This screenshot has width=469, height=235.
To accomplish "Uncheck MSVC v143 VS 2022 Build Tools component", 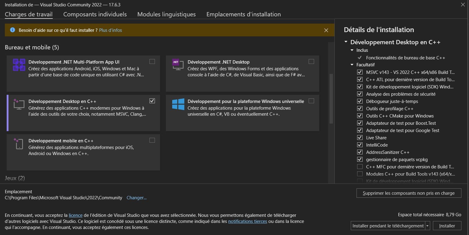I will tap(360, 72).
